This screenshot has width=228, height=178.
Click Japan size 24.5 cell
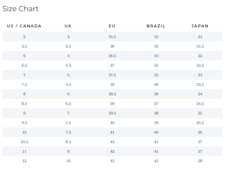click(x=200, y=104)
